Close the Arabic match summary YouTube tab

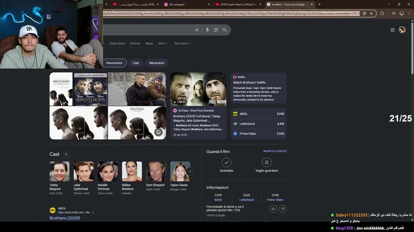click(158, 5)
